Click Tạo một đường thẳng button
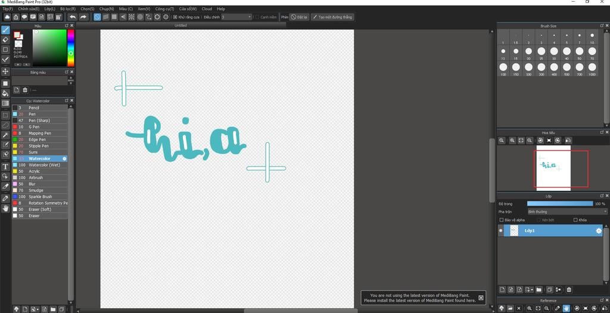Viewport: 610px width, 313px height. (332, 17)
